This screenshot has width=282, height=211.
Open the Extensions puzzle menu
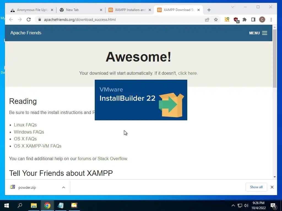pyautogui.click(x=245, y=20)
